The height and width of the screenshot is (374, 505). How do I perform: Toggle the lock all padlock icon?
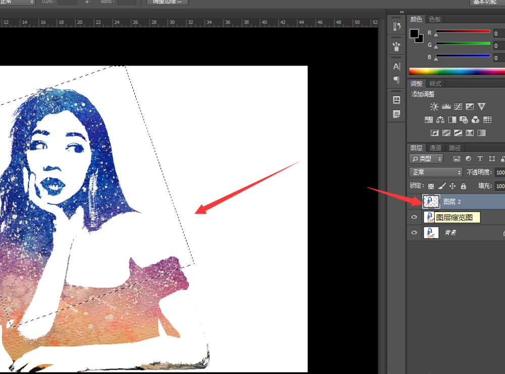(464, 186)
